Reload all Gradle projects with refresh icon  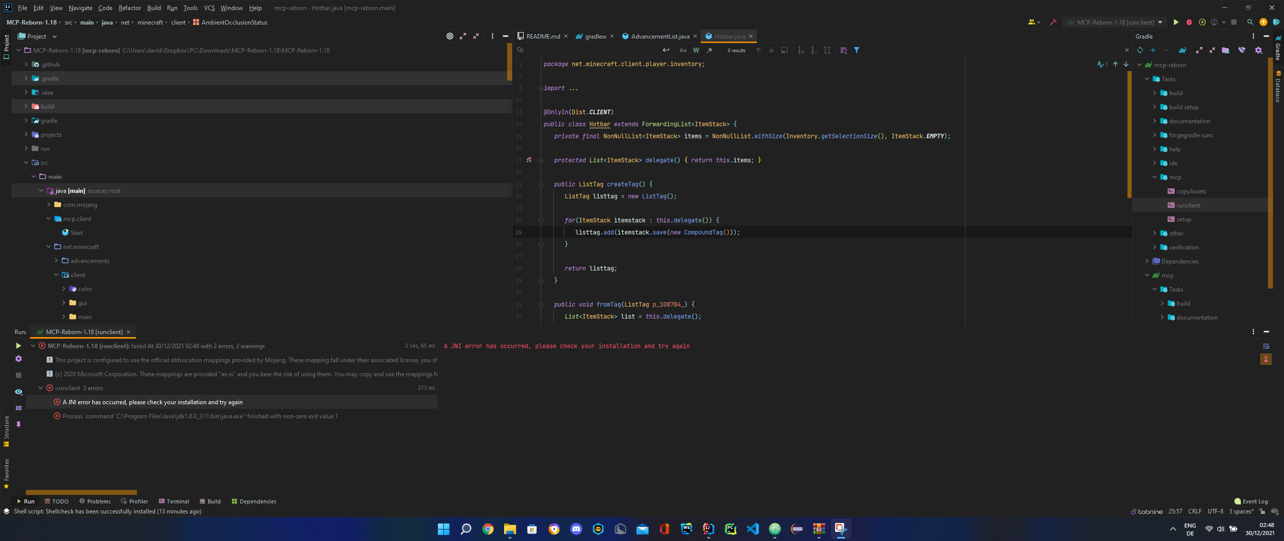point(1140,50)
